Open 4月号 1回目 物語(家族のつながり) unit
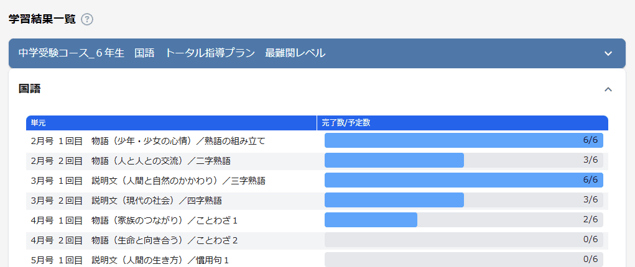 [134, 220]
